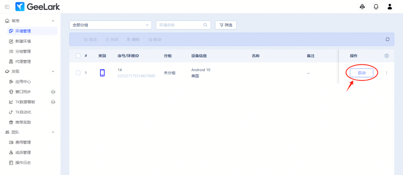Check the checkbox for row 1
403x175 pixels.
point(78,73)
